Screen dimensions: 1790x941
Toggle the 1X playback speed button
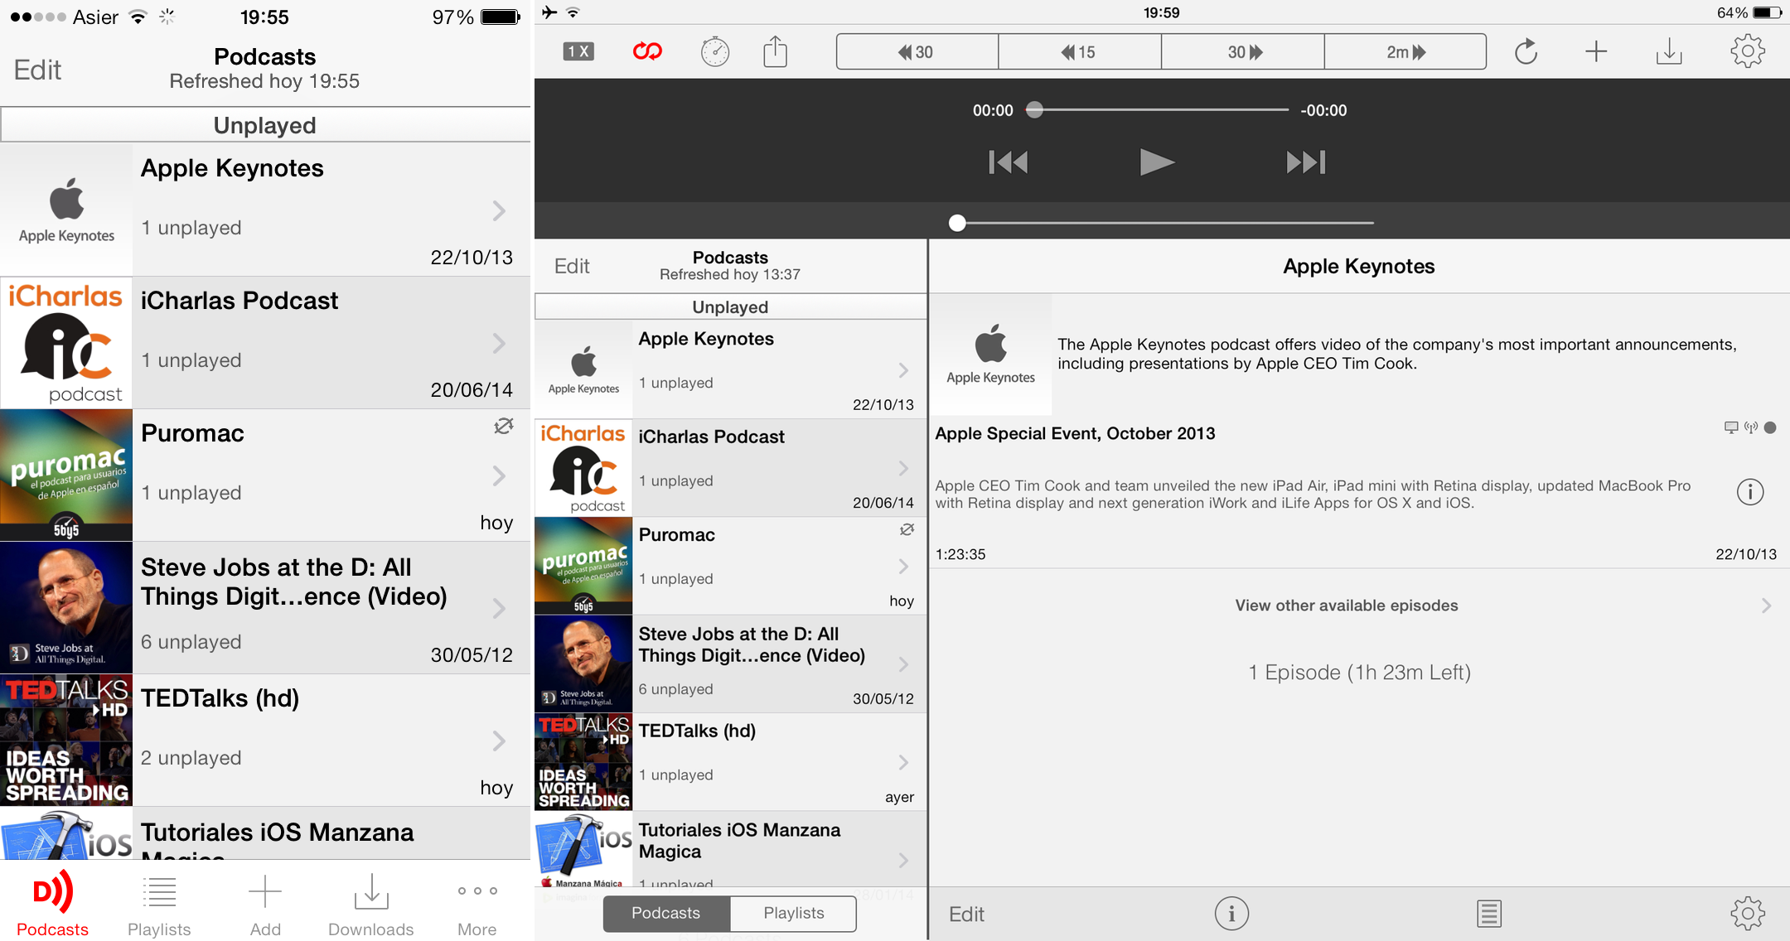tap(578, 51)
